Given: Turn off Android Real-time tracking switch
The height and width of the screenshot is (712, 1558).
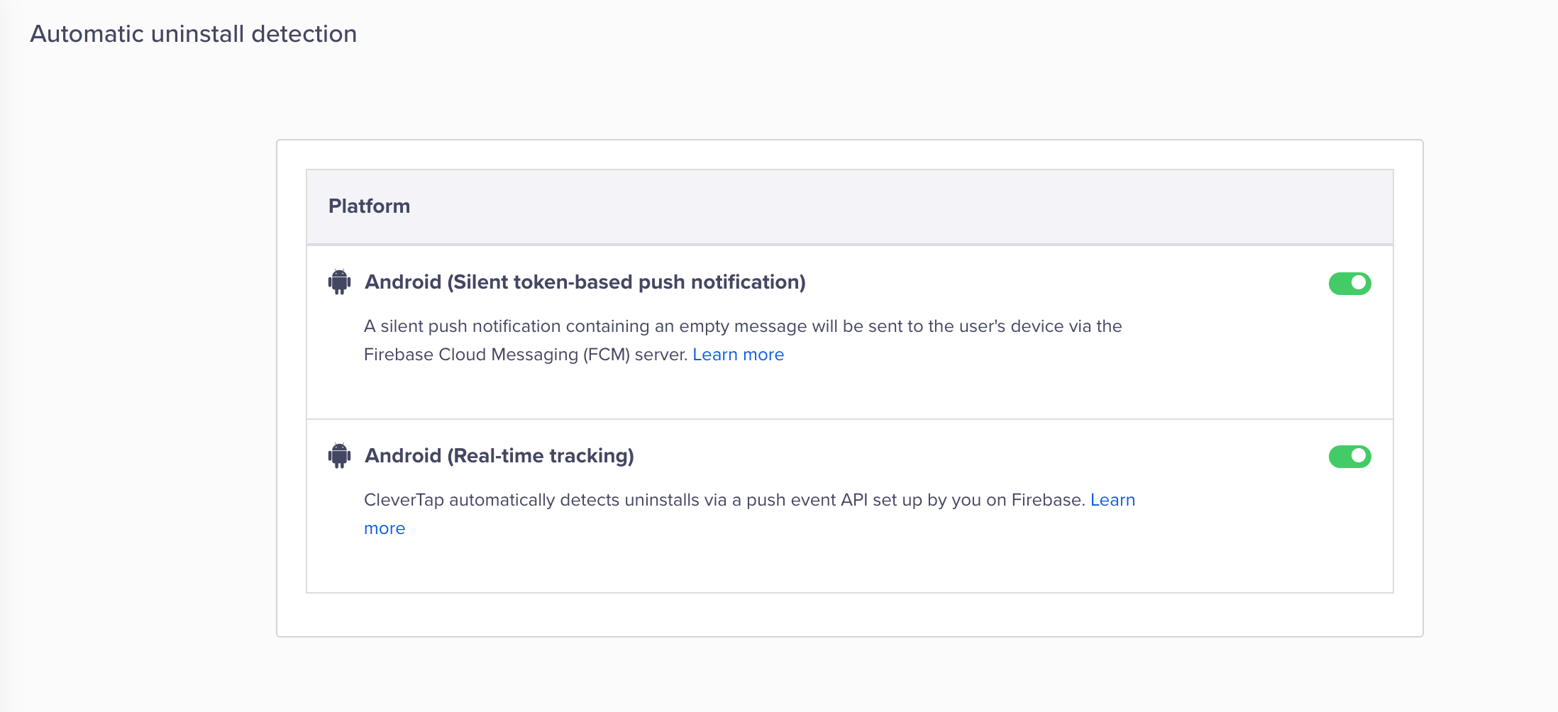Looking at the screenshot, I should tap(1349, 457).
